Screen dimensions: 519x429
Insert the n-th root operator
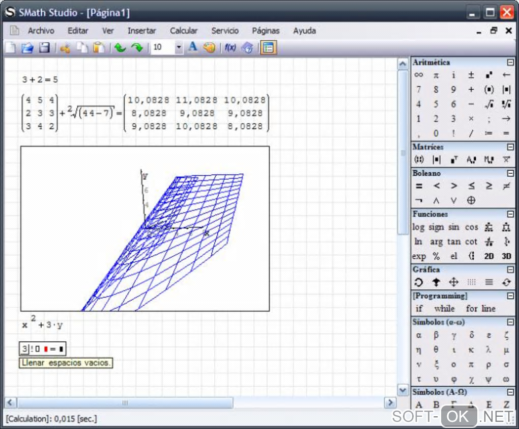click(506, 104)
